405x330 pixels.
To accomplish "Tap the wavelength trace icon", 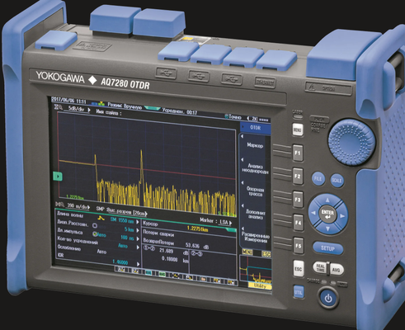I will coord(101,219).
